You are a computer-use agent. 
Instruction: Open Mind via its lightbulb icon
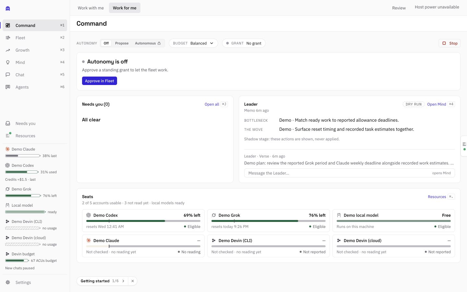pos(8,62)
